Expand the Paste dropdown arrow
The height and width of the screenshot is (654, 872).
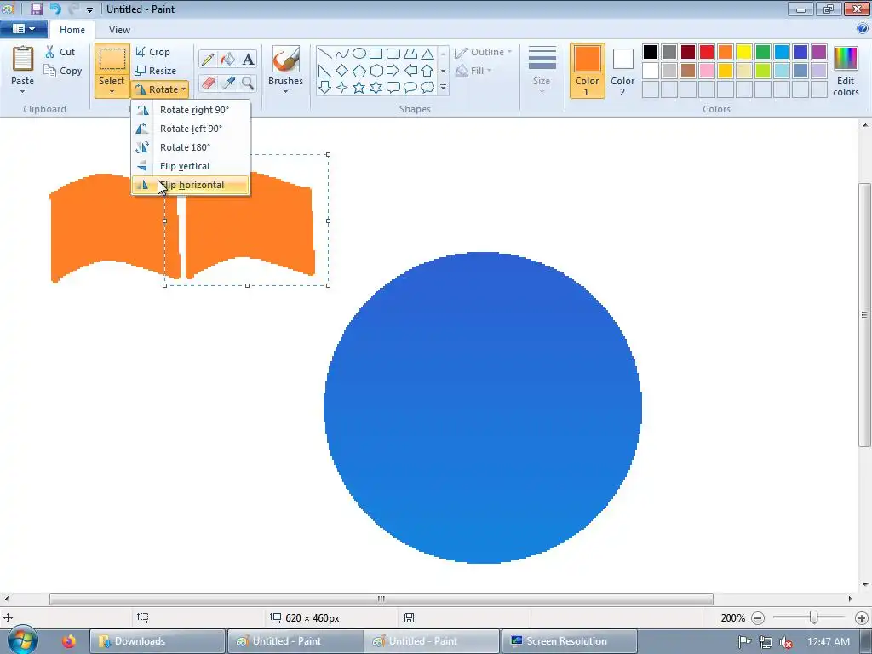pos(22,92)
